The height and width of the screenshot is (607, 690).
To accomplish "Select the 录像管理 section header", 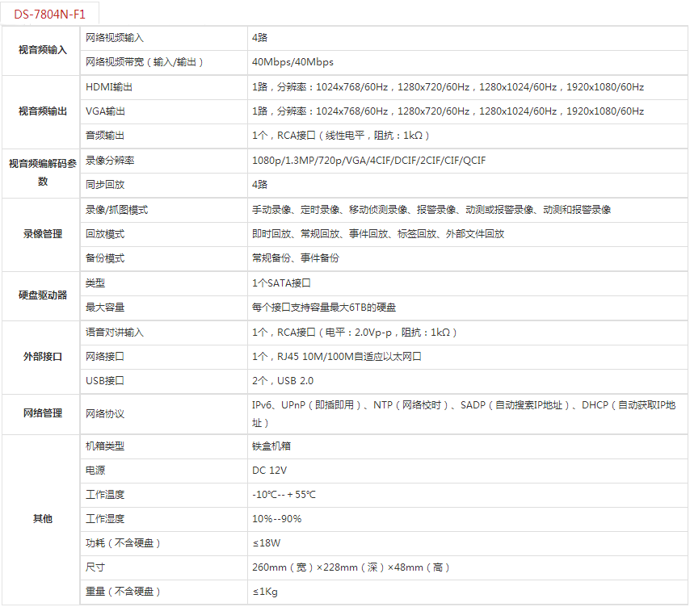I will (43, 234).
